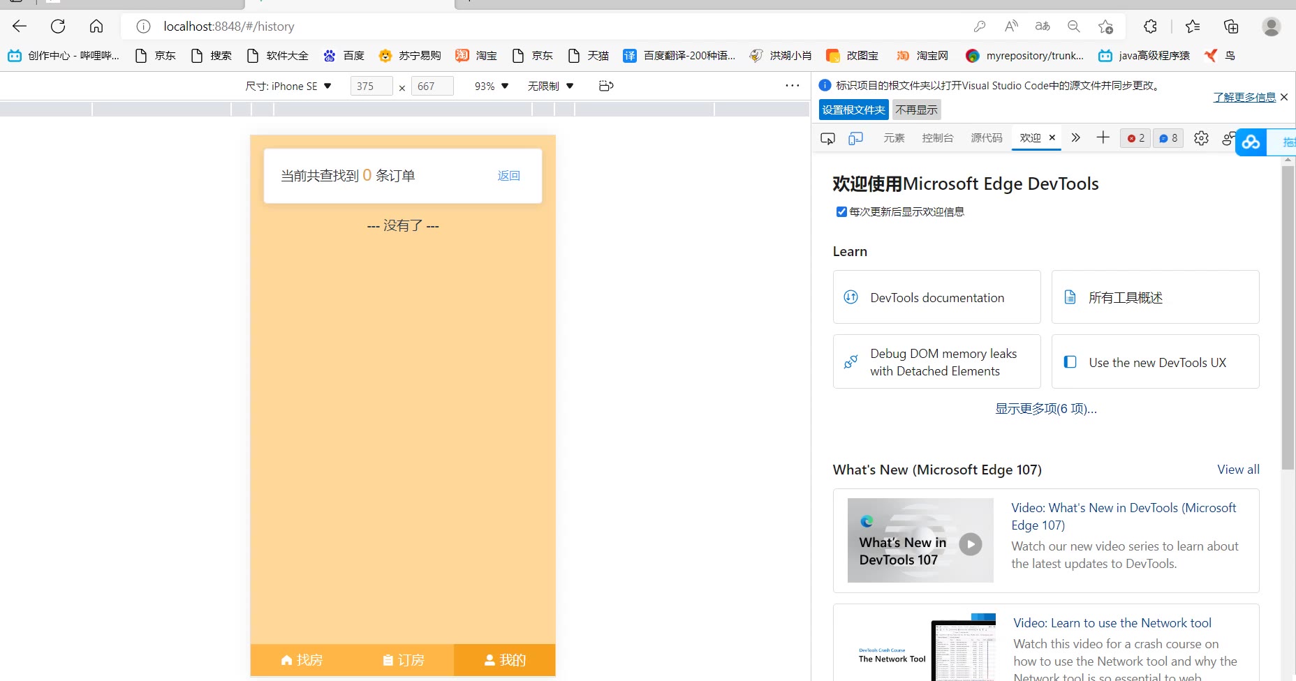Click the browser refresh icon

point(58,27)
